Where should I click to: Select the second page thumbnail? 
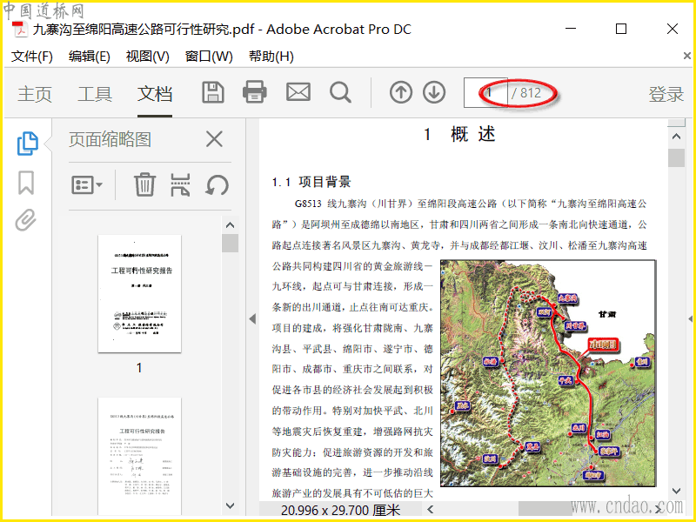tap(139, 456)
